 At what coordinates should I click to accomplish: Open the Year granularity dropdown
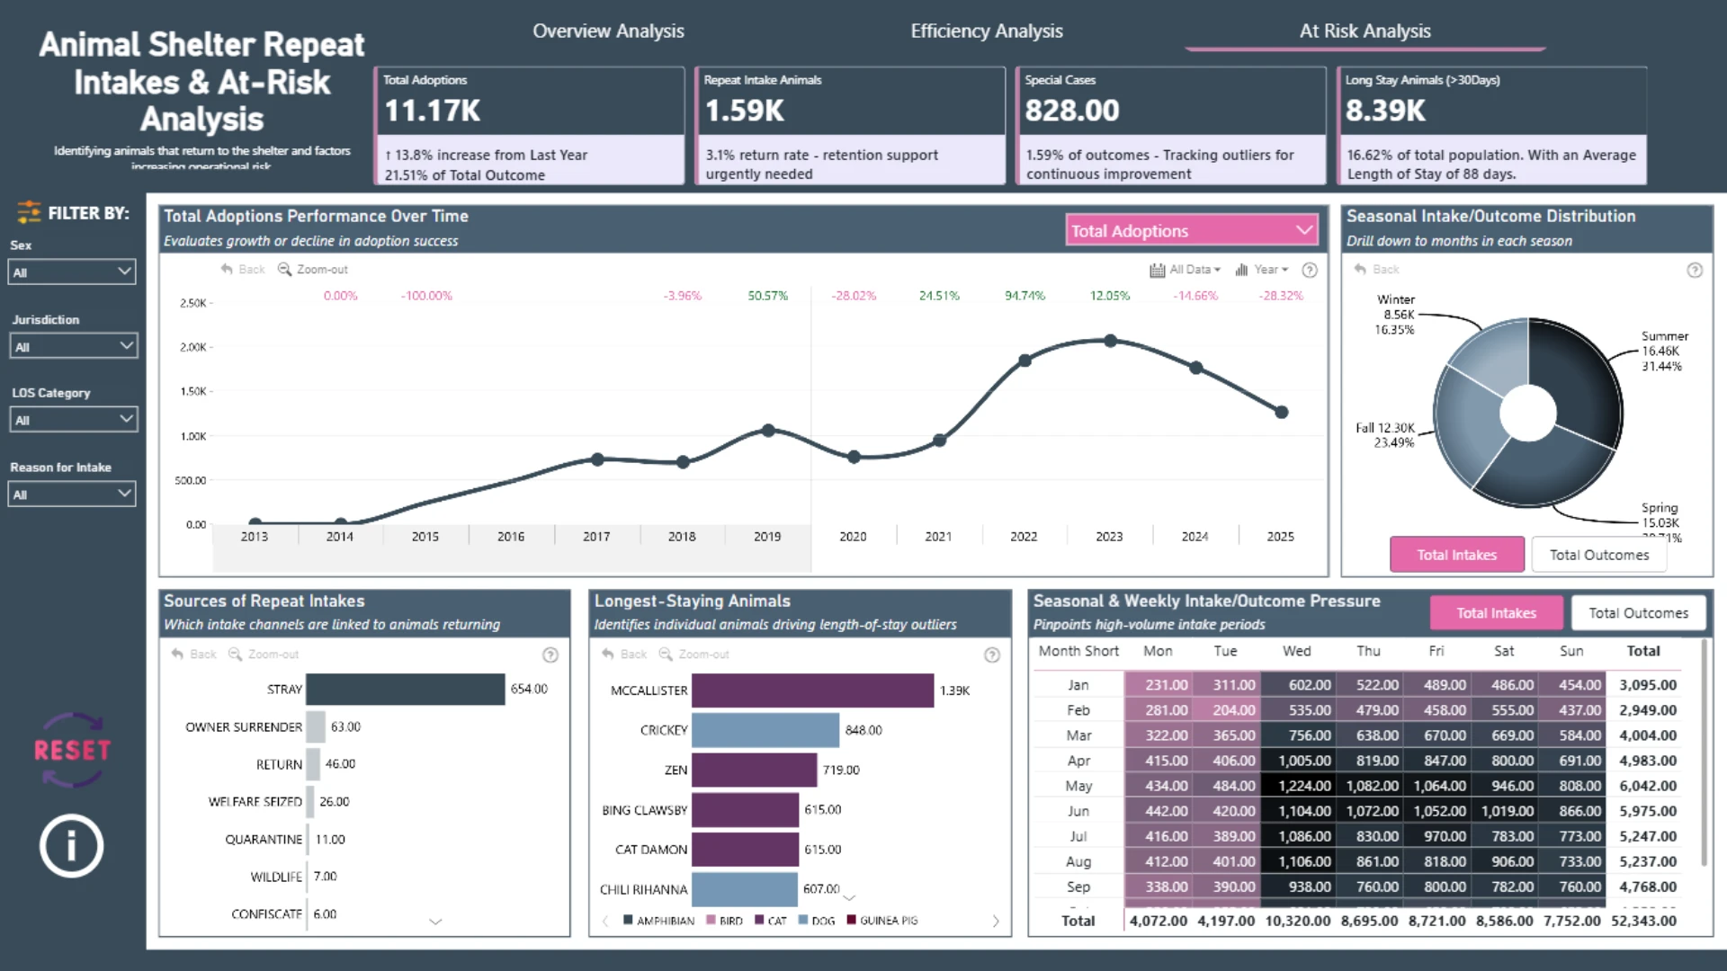click(x=1262, y=270)
